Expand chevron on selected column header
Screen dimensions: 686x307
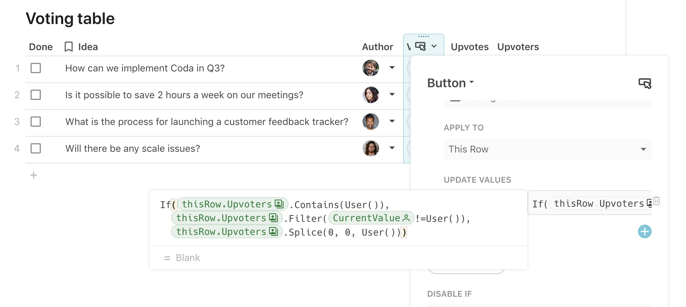pos(434,46)
